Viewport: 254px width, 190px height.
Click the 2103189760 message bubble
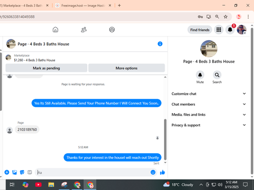point(27,129)
